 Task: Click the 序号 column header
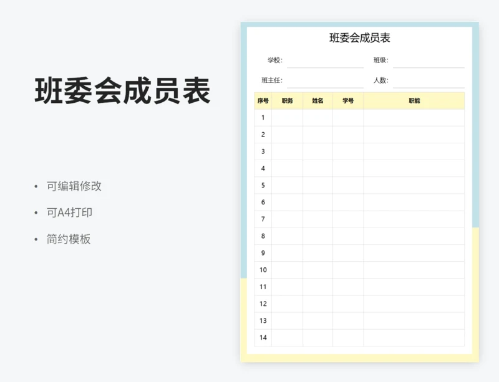click(x=263, y=101)
